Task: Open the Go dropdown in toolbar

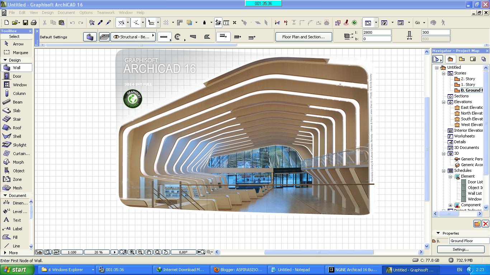Action: tap(420, 23)
